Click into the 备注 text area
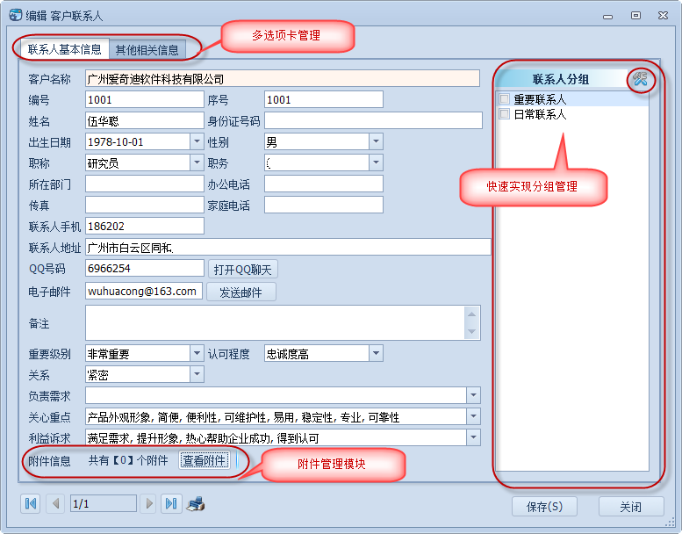 (276, 323)
